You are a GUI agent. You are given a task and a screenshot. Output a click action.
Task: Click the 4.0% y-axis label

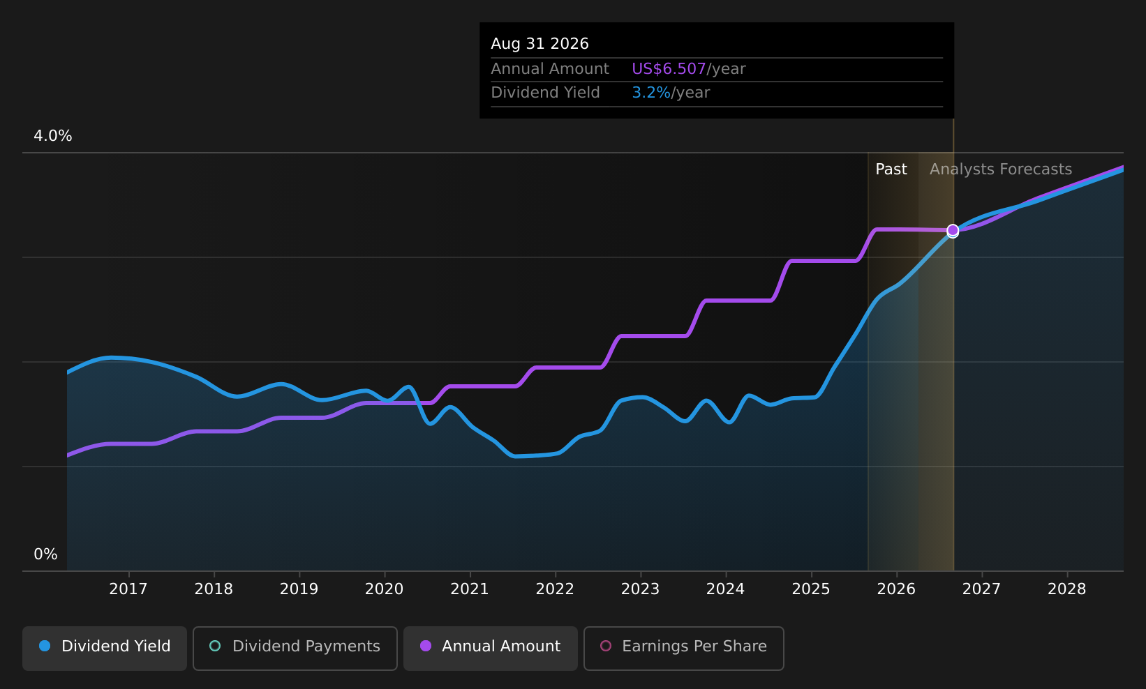pos(53,136)
